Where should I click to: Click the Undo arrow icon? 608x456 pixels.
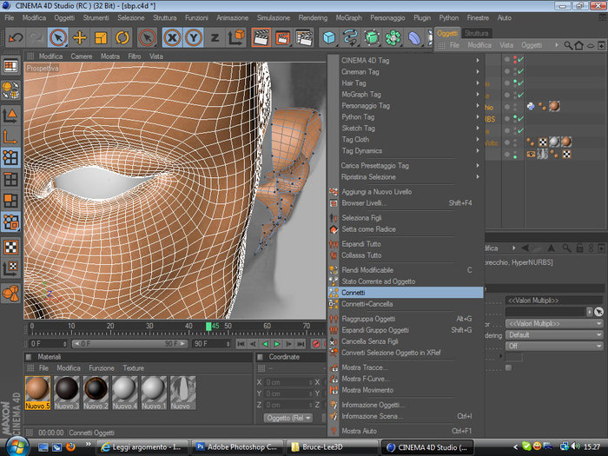click(15, 37)
